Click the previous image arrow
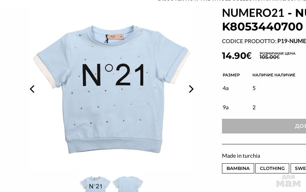The height and width of the screenshot is (192, 306). (32, 89)
